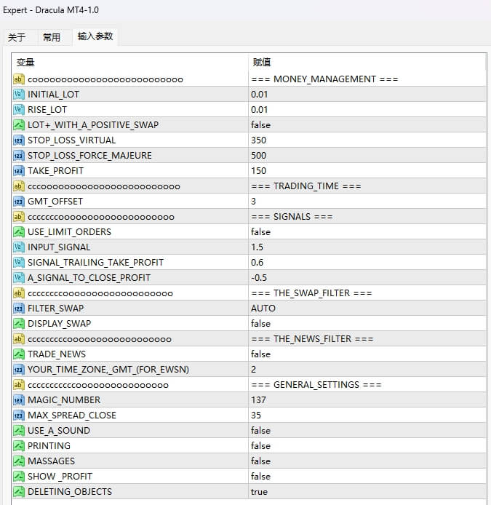Click the FILTER_SWAP integer icon
491x505 pixels.
19,309
